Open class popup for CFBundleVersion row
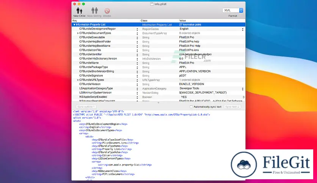Screen dimensions: 317x183 (x=137, y=84)
